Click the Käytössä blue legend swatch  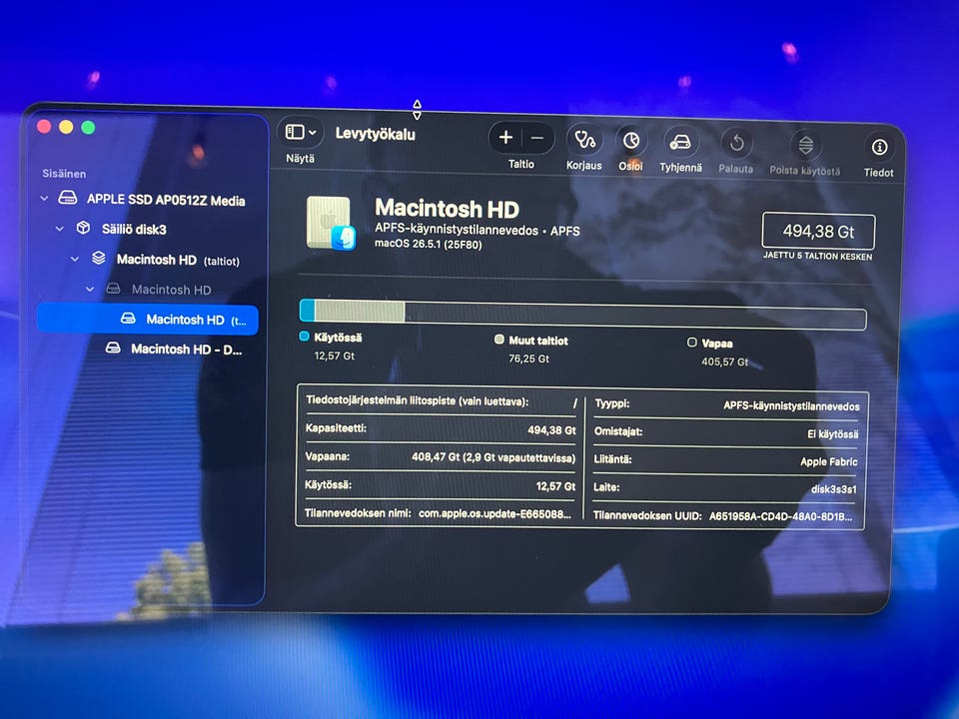pos(304,337)
